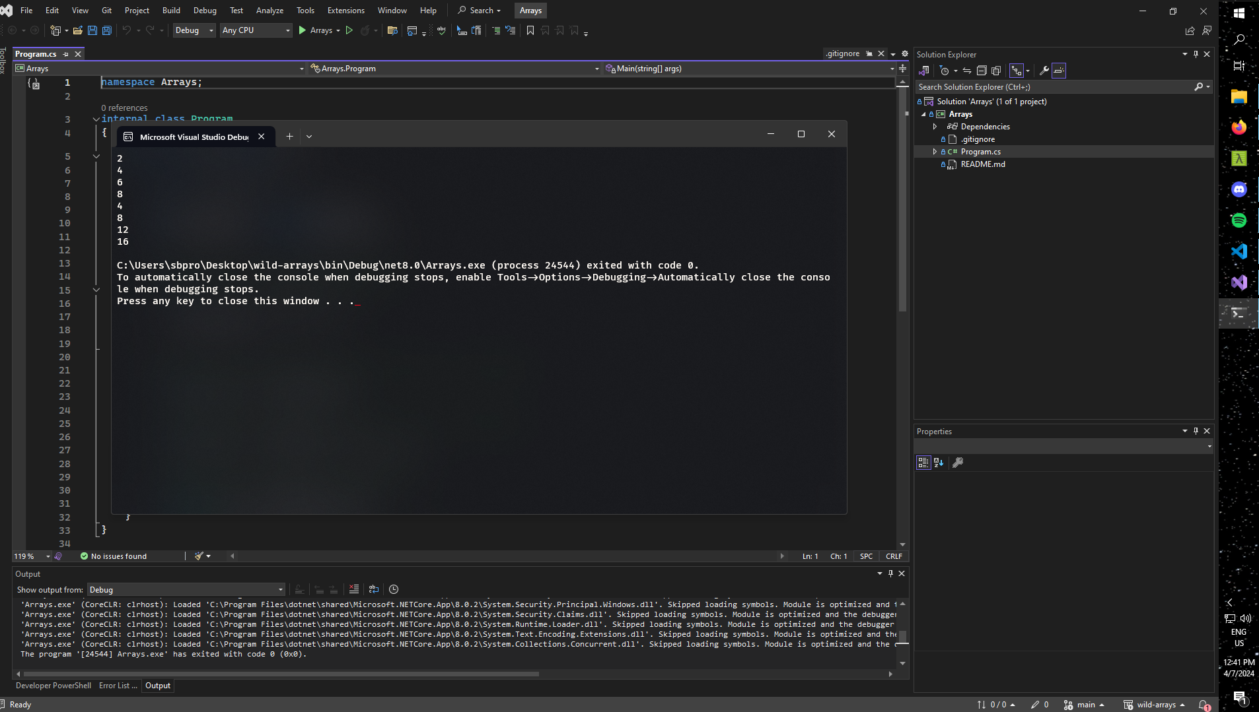Open the code cleanup broom icon
This screenshot has height=712, width=1259.
click(x=199, y=556)
